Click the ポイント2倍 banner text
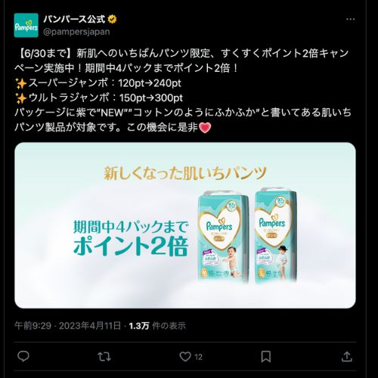The width and height of the screenshot is (378, 378). (131, 246)
